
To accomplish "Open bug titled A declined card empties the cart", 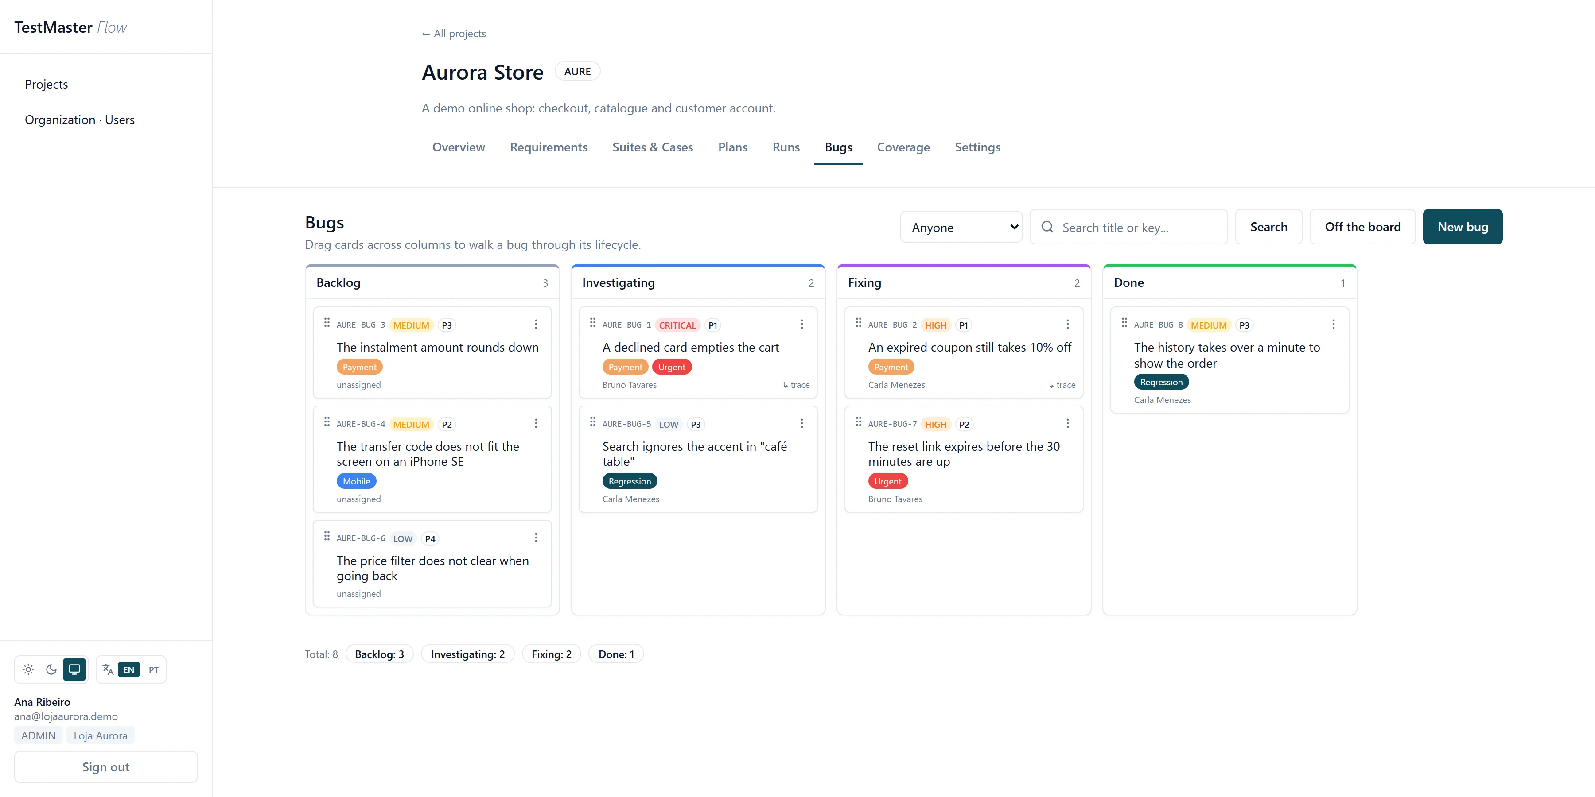I will [x=690, y=347].
